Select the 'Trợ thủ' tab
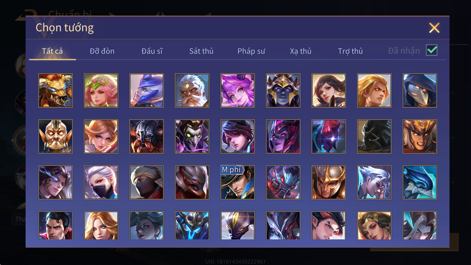 [350, 51]
